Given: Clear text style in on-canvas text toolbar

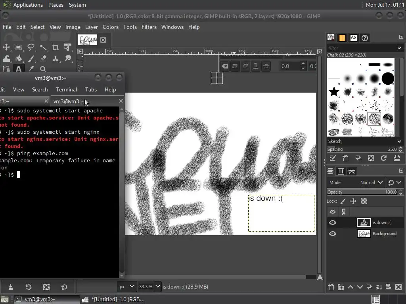Looking at the screenshot, I should pyautogui.click(x=225, y=66).
